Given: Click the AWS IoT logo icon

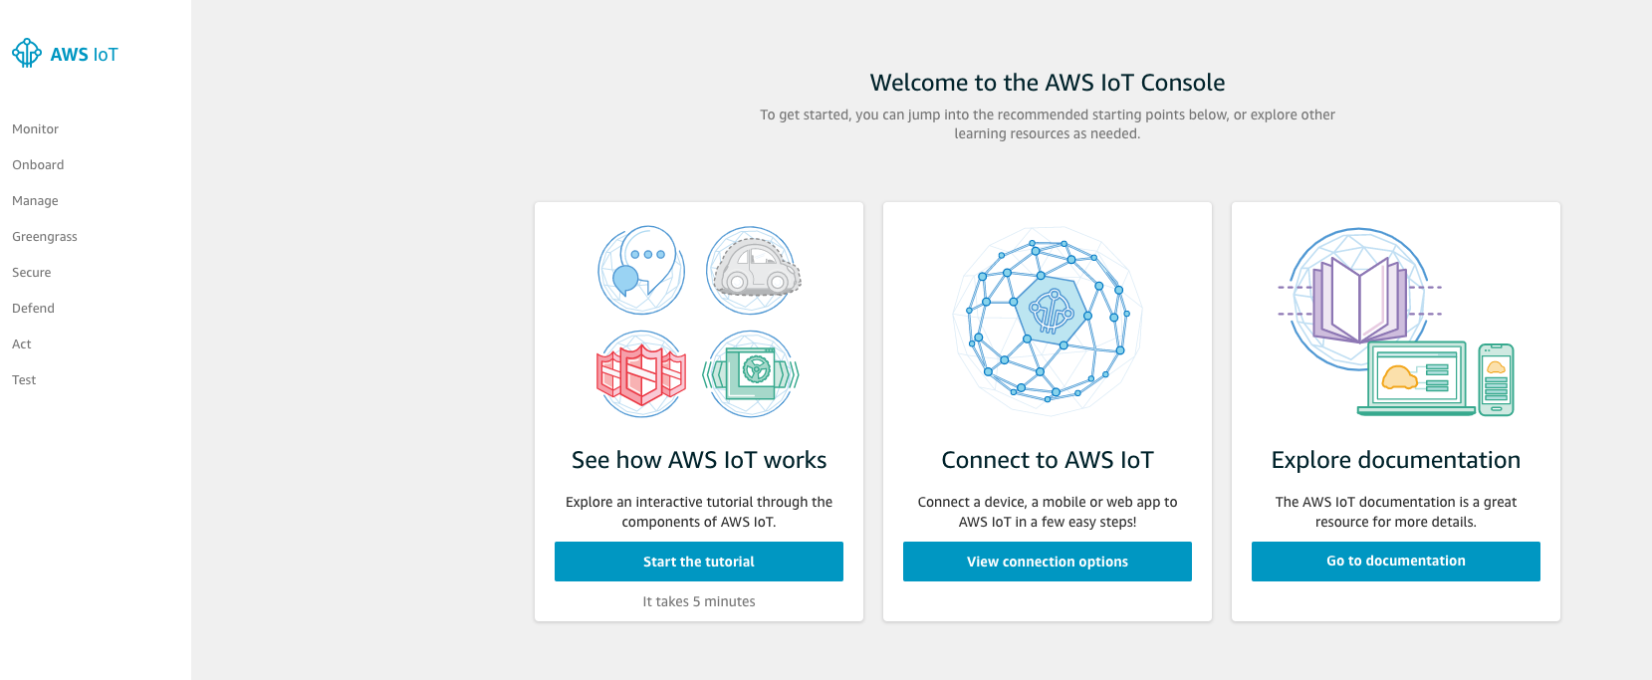Looking at the screenshot, I should pos(27,53).
